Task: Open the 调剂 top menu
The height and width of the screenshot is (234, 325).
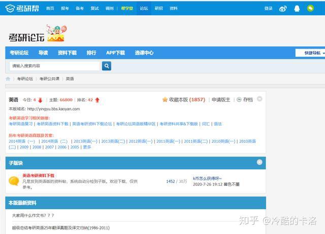Action: (x=110, y=8)
